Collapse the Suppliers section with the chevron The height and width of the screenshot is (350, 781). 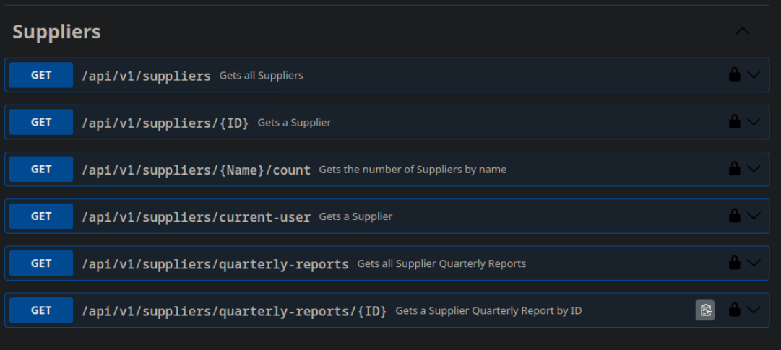pos(742,31)
